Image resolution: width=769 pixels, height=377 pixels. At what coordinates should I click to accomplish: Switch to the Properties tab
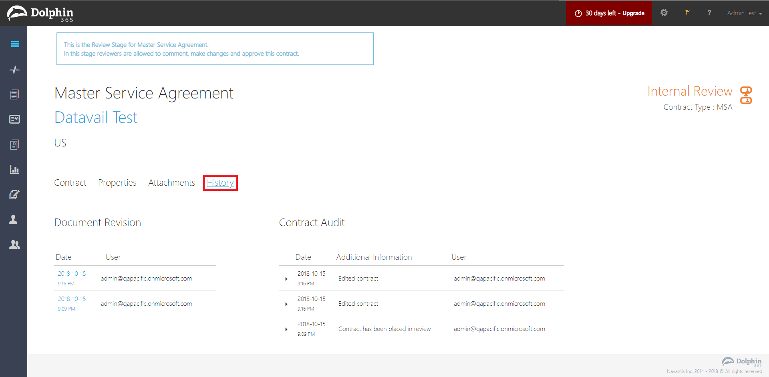117,183
